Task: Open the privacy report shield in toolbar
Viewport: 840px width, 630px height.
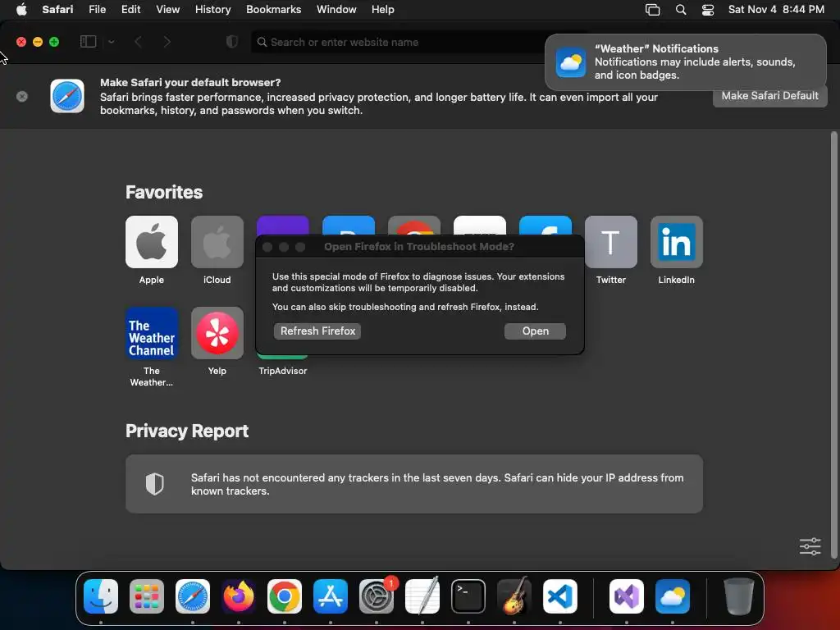Action: [232, 42]
